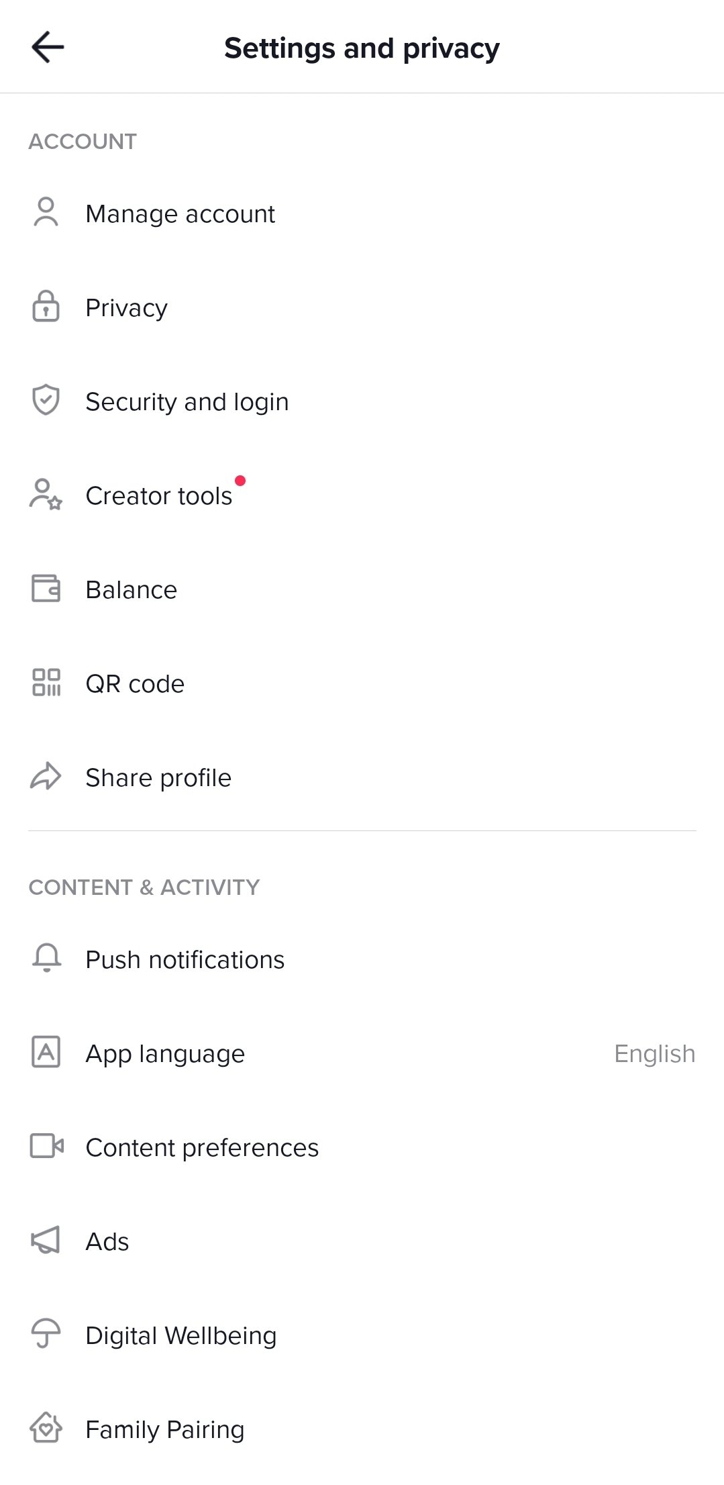Tap the Security shield icon
This screenshot has width=724, height=1485.
[x=46, y=401]
